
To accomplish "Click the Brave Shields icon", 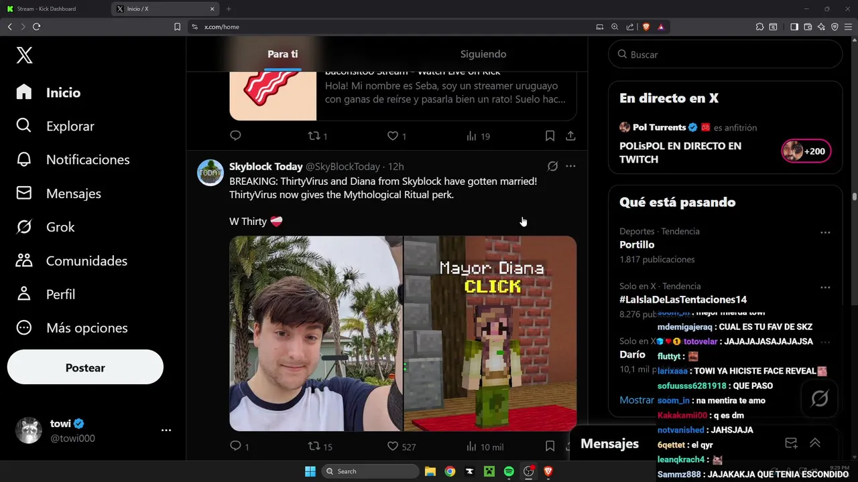I will (x=646, y=27).
